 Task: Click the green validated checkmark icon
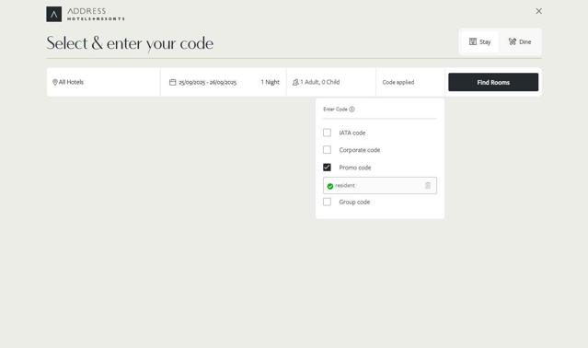330,186
